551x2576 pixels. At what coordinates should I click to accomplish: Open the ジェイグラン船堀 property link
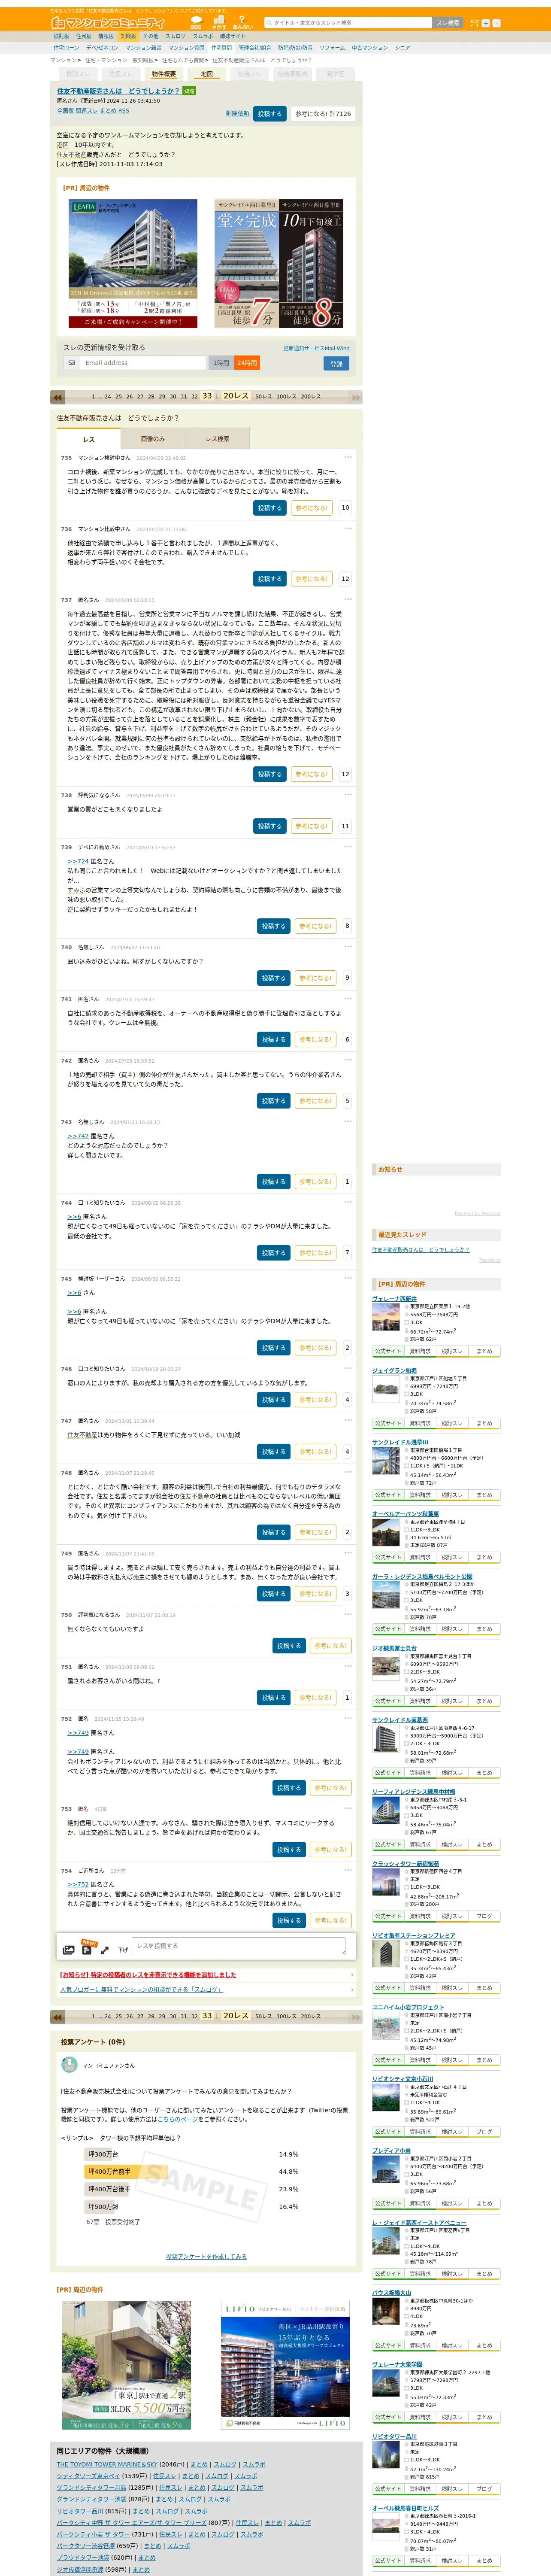coord(394,1371)
